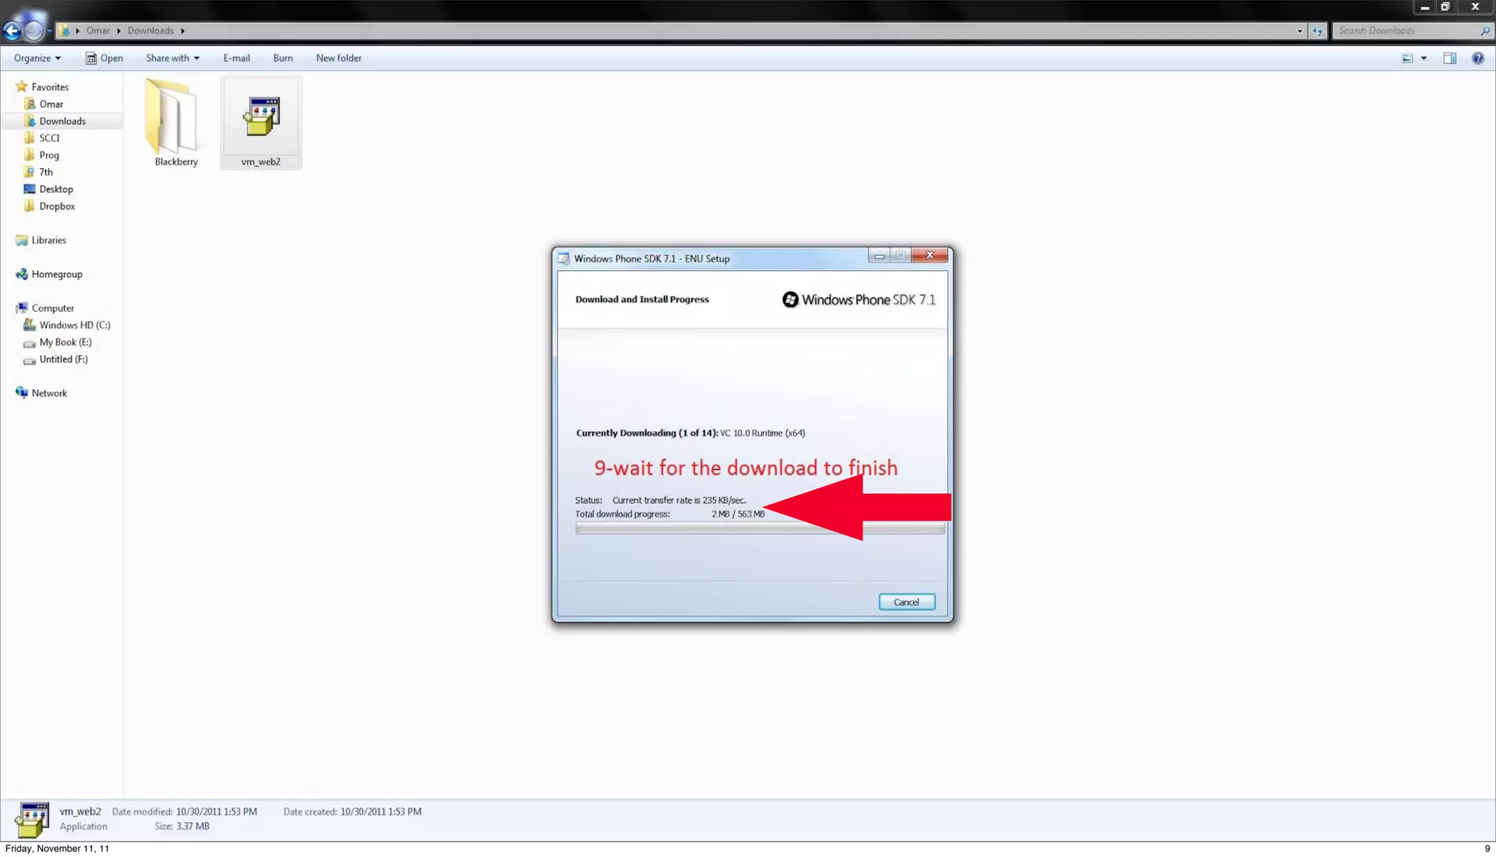1496x857 pixels.
Task: Click E-mail toolbar button
Action: [x=236, y=58]
